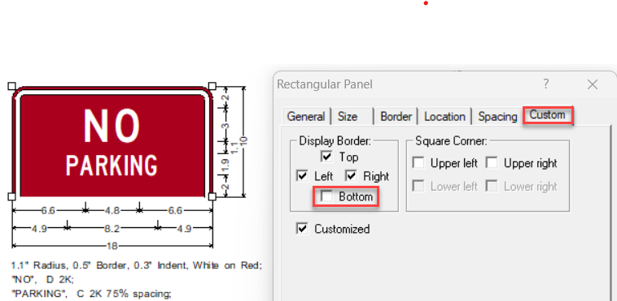Check the Upper left square corner
617x301 pixels.
418,162
